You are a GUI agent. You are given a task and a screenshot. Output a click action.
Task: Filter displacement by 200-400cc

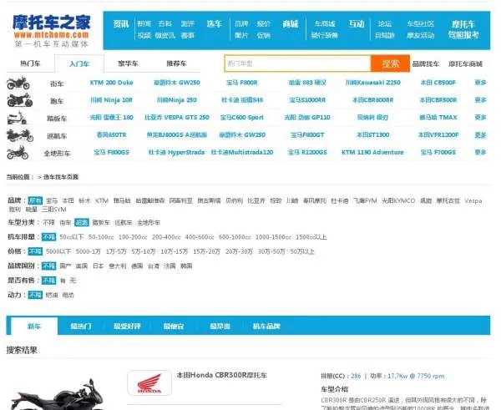point(166,237)
